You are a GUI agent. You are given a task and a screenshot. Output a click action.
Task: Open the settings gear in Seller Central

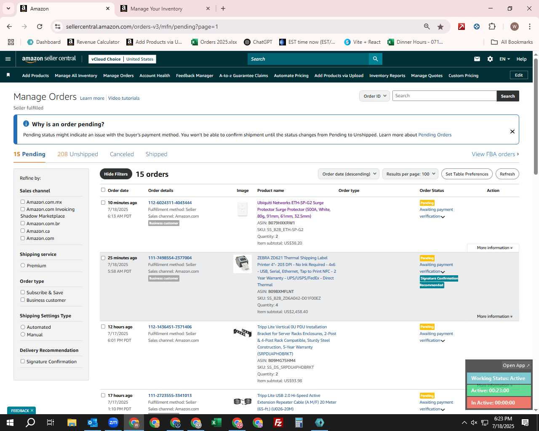tap(490, 59)
